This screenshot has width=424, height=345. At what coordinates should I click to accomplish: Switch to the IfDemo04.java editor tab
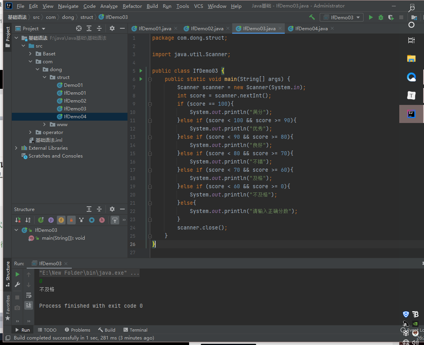click(x=311, y=28)
